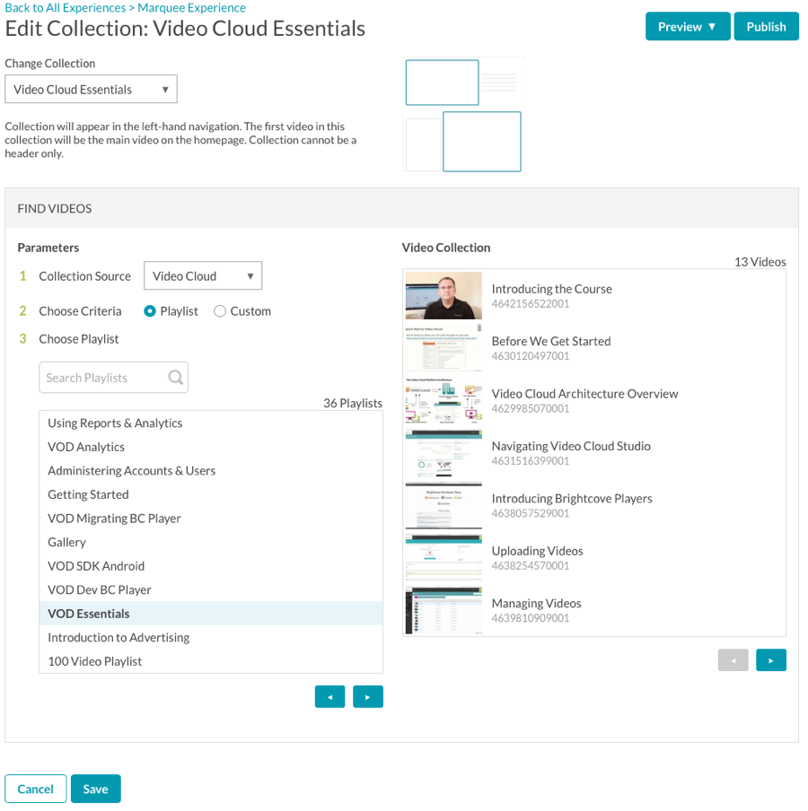Follow the Marquee Experience breadcrumb link

[x=191, y=8]
